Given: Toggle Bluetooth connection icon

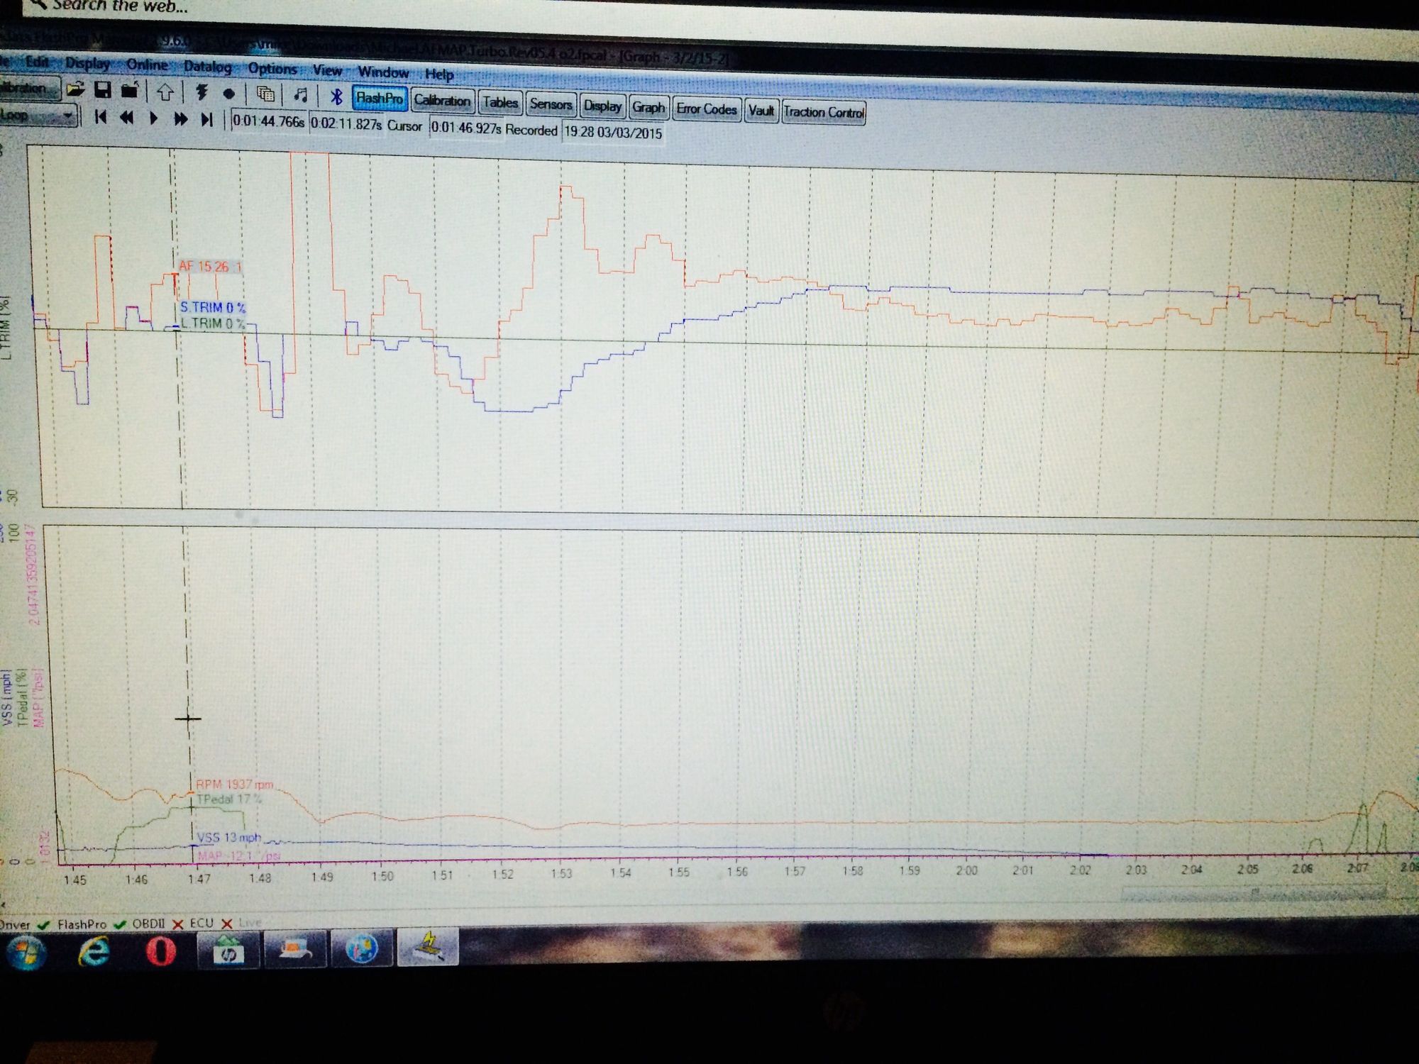Looking at the screenshot, I should 337,96.
